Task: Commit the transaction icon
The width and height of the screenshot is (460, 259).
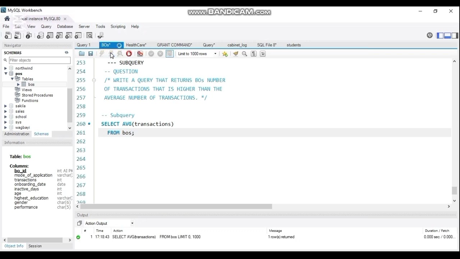Action: 151,54
